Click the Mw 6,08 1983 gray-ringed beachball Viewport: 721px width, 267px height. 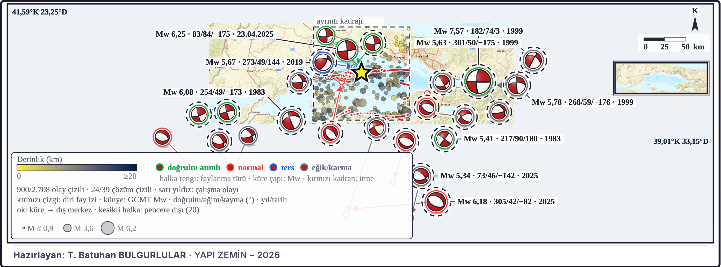coord(291,120)
